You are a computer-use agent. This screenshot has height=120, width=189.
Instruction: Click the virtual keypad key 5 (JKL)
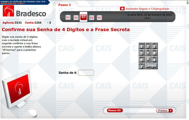142,52
